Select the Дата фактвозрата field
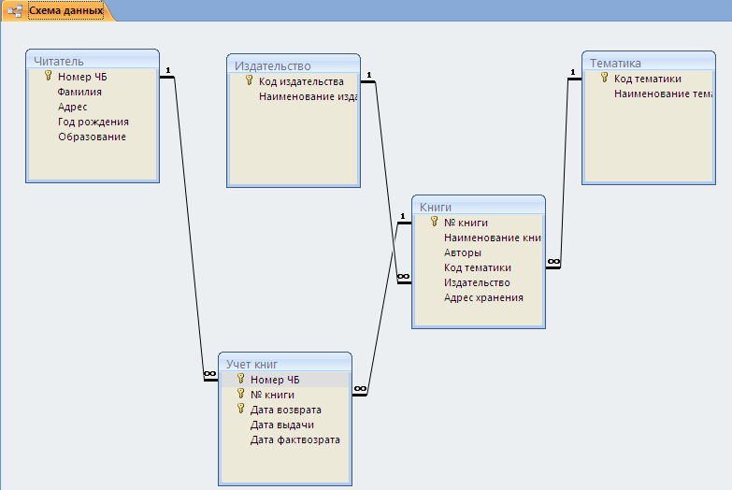Viewport: 732px width, 490px height. point(285,440)
